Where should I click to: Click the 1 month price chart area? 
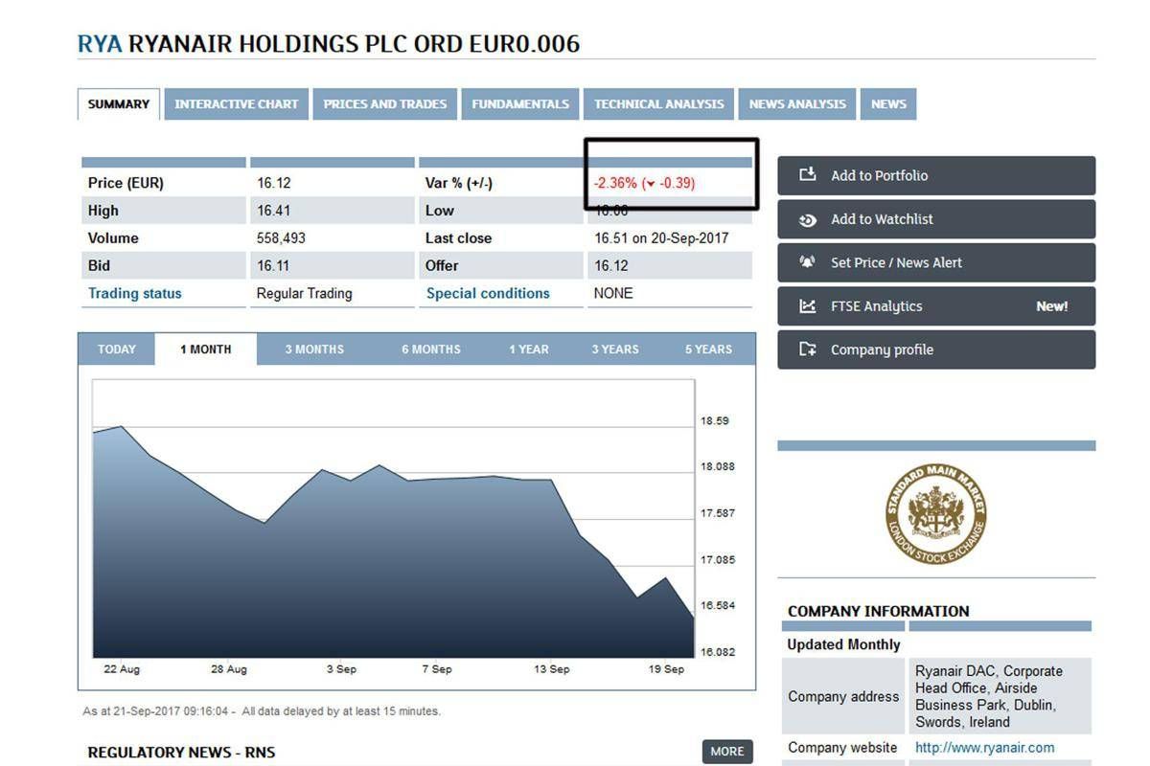pyautogui.click(x=394, y=519)
